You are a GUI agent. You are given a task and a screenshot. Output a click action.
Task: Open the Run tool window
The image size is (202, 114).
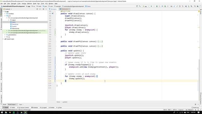tap(59, 108)
